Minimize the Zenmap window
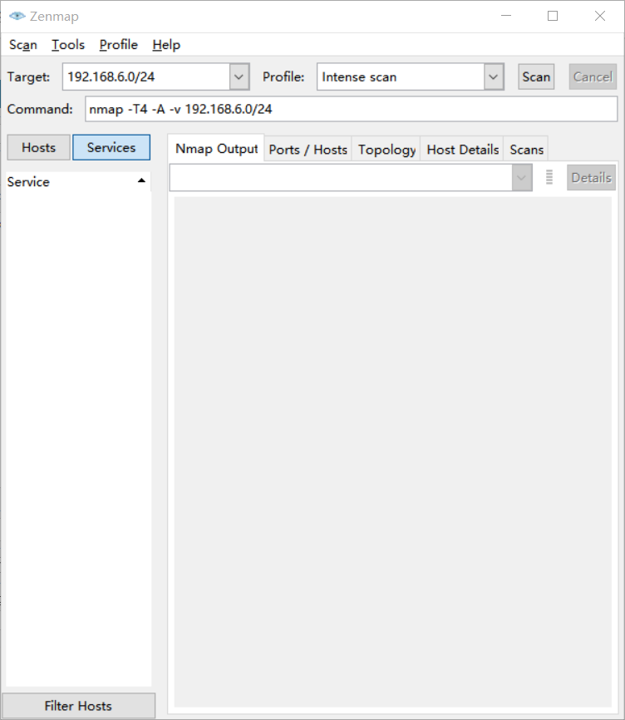The width and height of the screenshot is (625, 720). (x=506, y=16)
